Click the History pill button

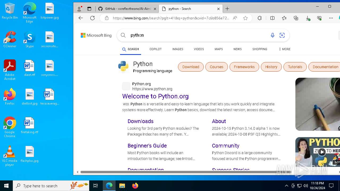[x=271, y=67]
